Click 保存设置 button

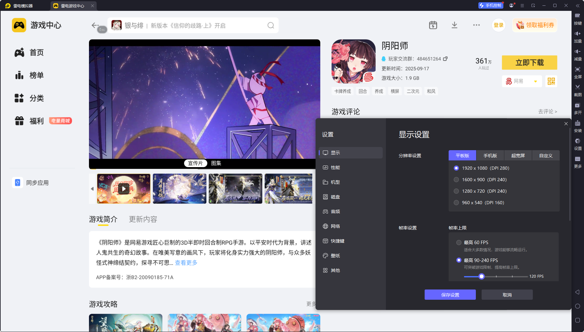450,295
